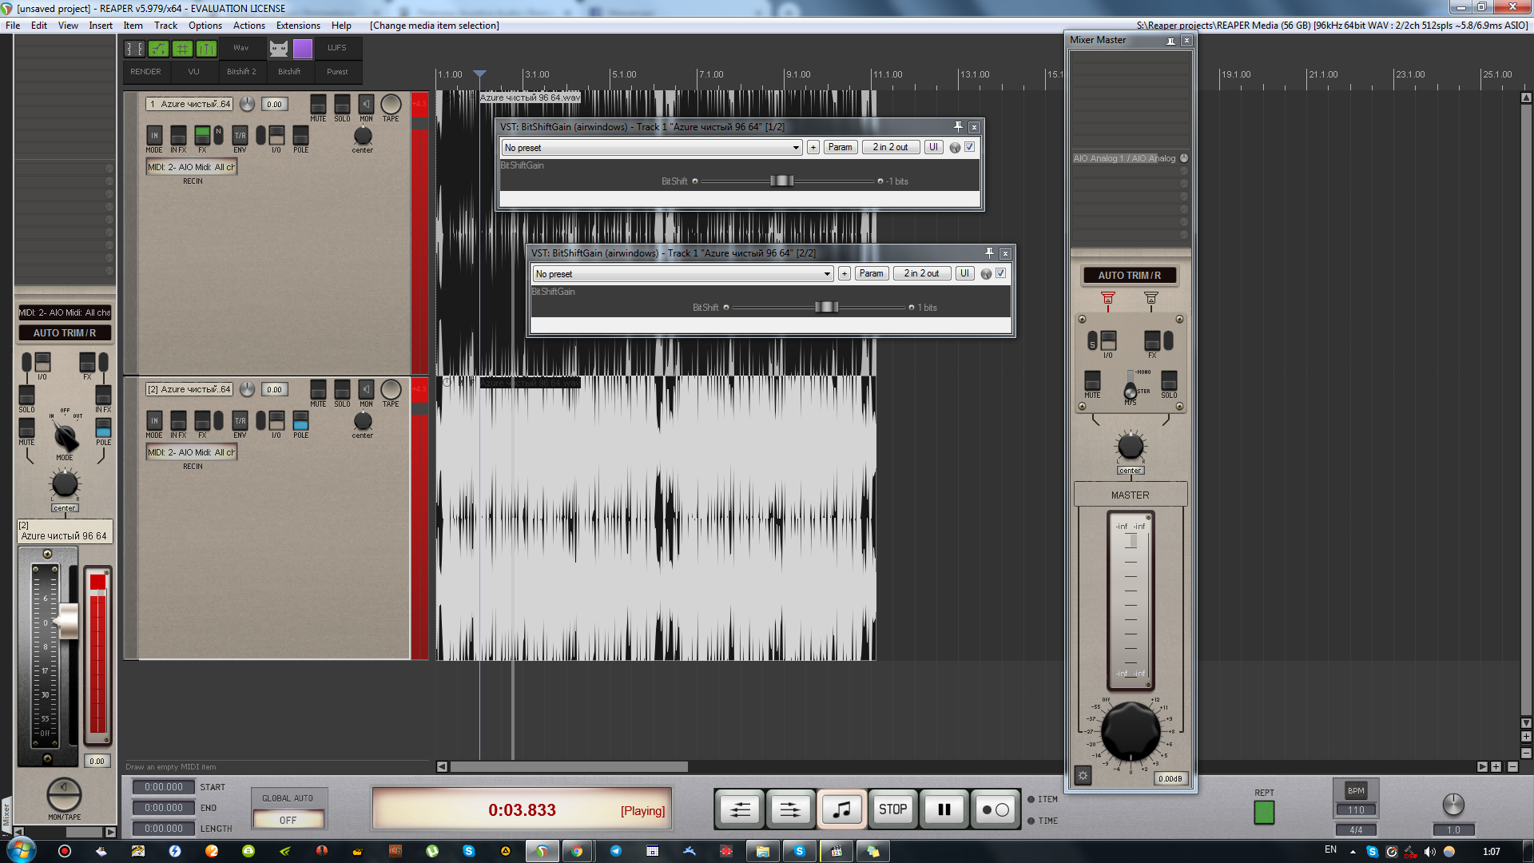Click the Purest toolbar button

(337, 72)
